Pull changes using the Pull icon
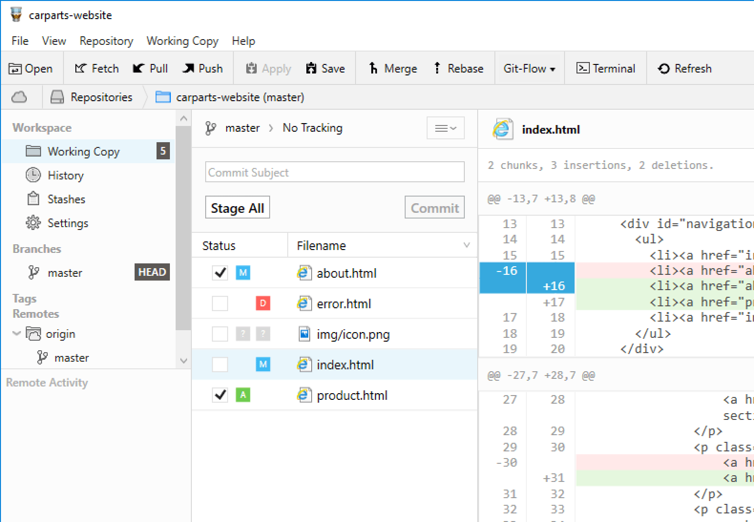 point(138,69)
